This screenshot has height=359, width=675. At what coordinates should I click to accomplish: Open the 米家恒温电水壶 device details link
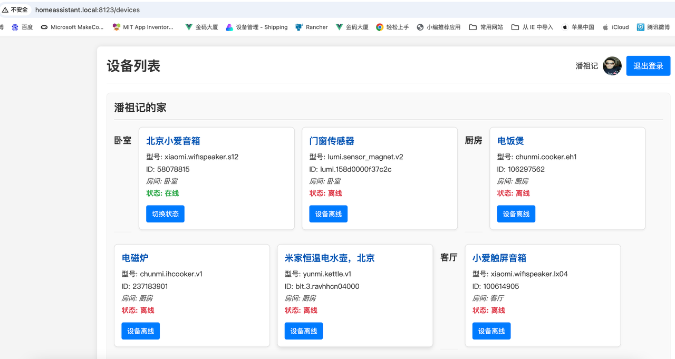click(x=329, y=258)
